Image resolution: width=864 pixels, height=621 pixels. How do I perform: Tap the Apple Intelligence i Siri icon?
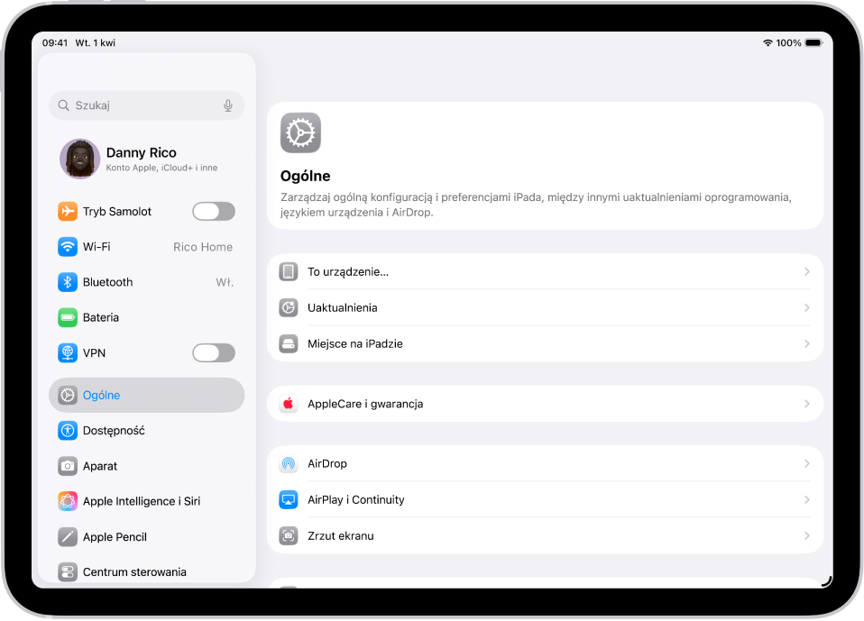point(68,501)
